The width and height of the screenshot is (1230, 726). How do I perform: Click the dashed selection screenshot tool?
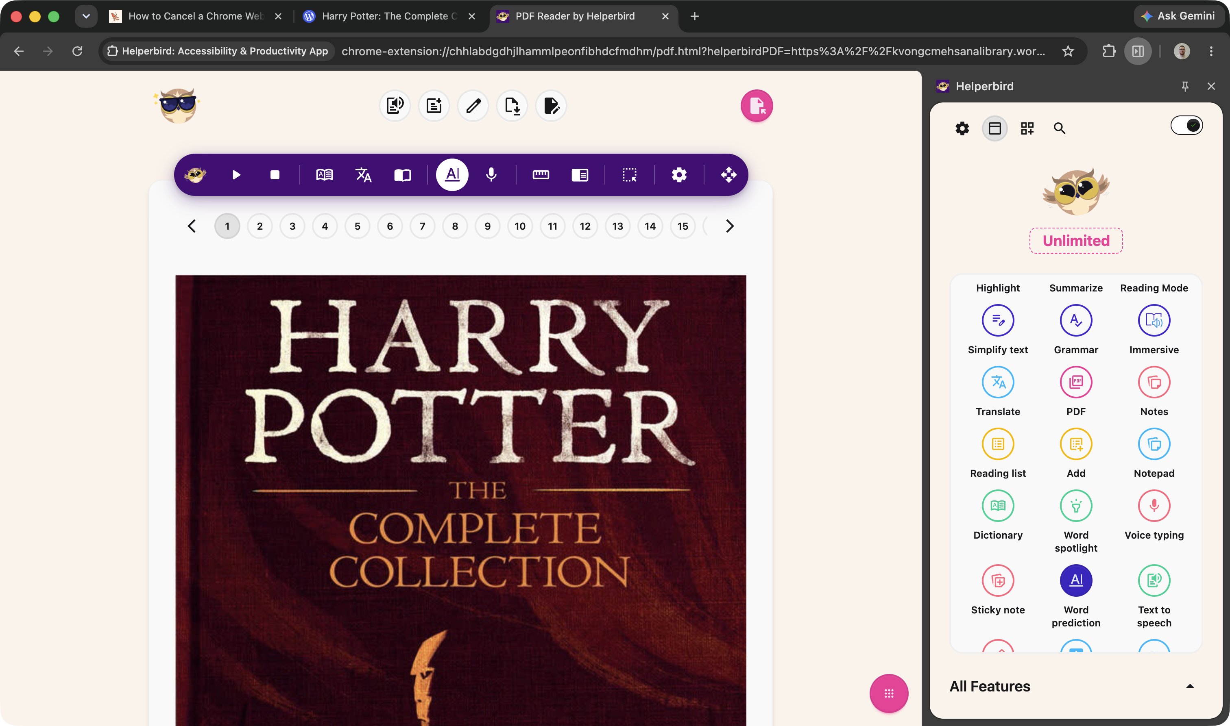pyautogui.click(x=629, y=175)
